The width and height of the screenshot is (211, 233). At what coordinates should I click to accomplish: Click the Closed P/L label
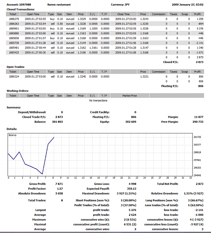(171, 62)
